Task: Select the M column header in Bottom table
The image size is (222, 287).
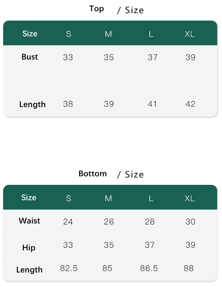Action: click(108, 198)
